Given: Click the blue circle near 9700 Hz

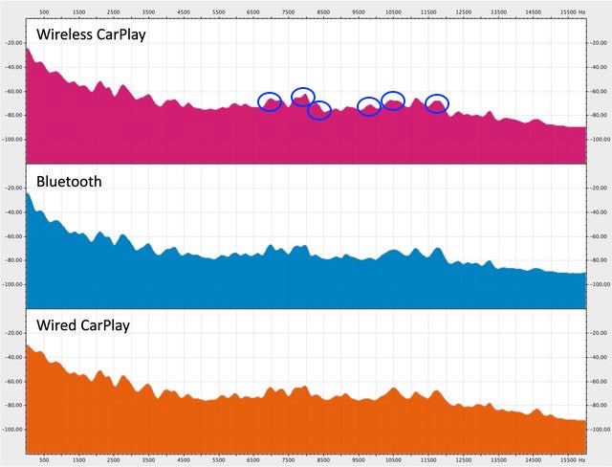Looking at the screenshot, I should pyautogui.click(x=369, y=106).
